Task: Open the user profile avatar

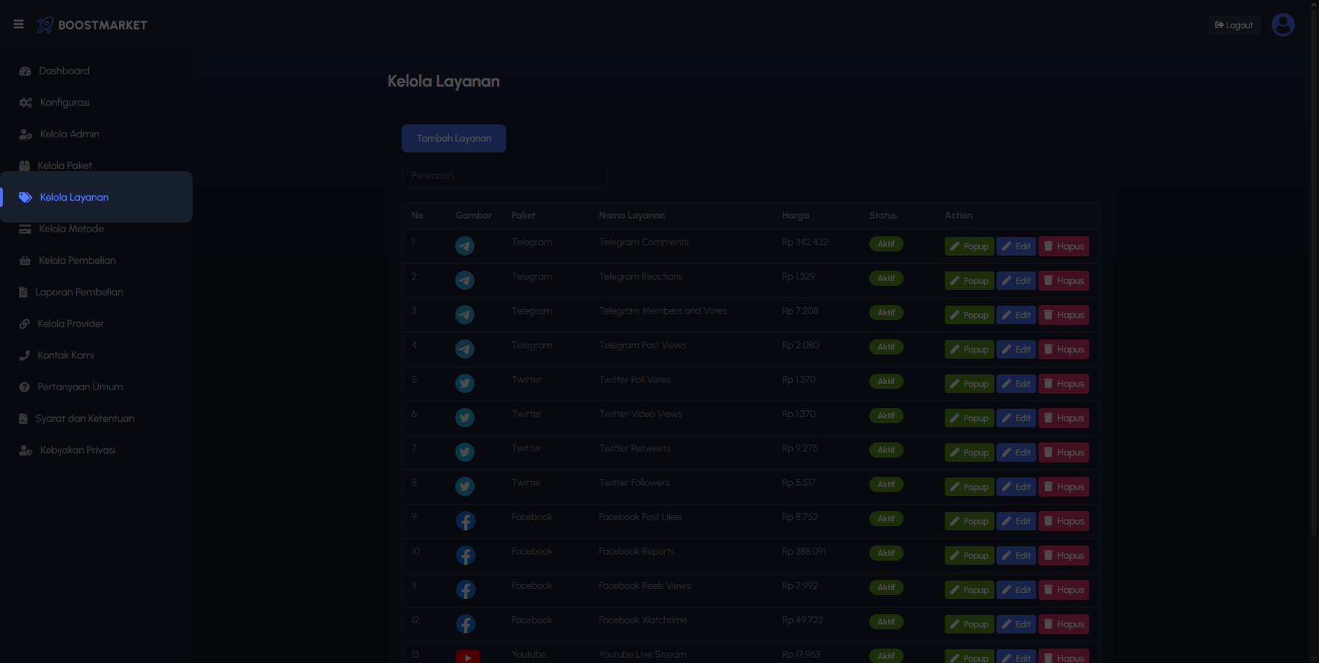Action: coord(1283,25)
